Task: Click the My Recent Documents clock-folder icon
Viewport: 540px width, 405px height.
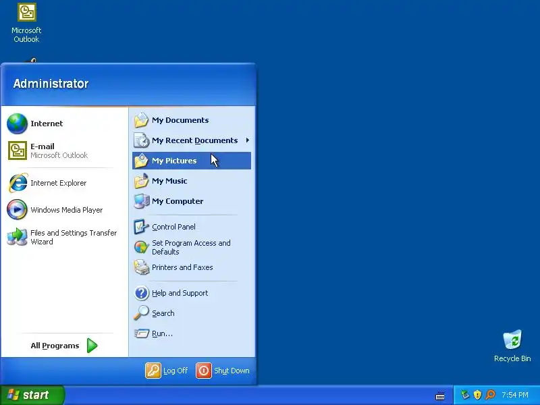Action: [x=141, y=140]
